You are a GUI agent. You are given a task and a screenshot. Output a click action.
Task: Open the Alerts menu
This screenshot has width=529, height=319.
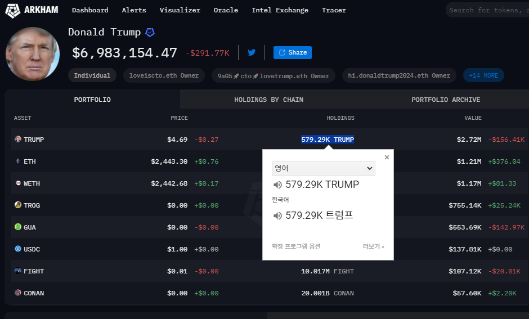(134, 10)
